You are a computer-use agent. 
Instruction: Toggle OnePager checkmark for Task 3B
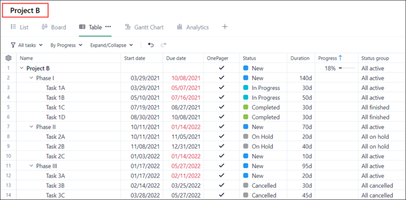coord(221,185)
